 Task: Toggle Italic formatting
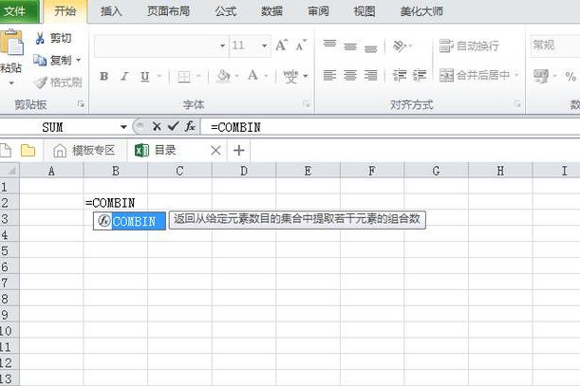(124, 76)
